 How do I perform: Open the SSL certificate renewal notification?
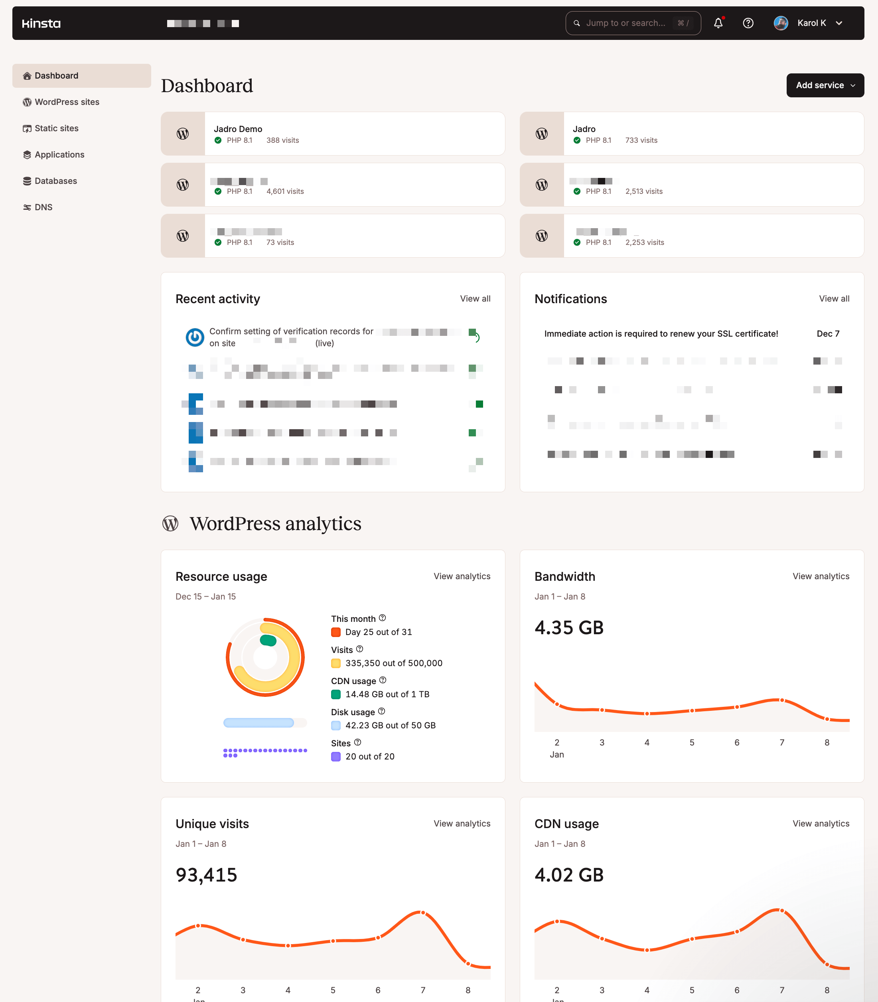[x=661, y=334]
